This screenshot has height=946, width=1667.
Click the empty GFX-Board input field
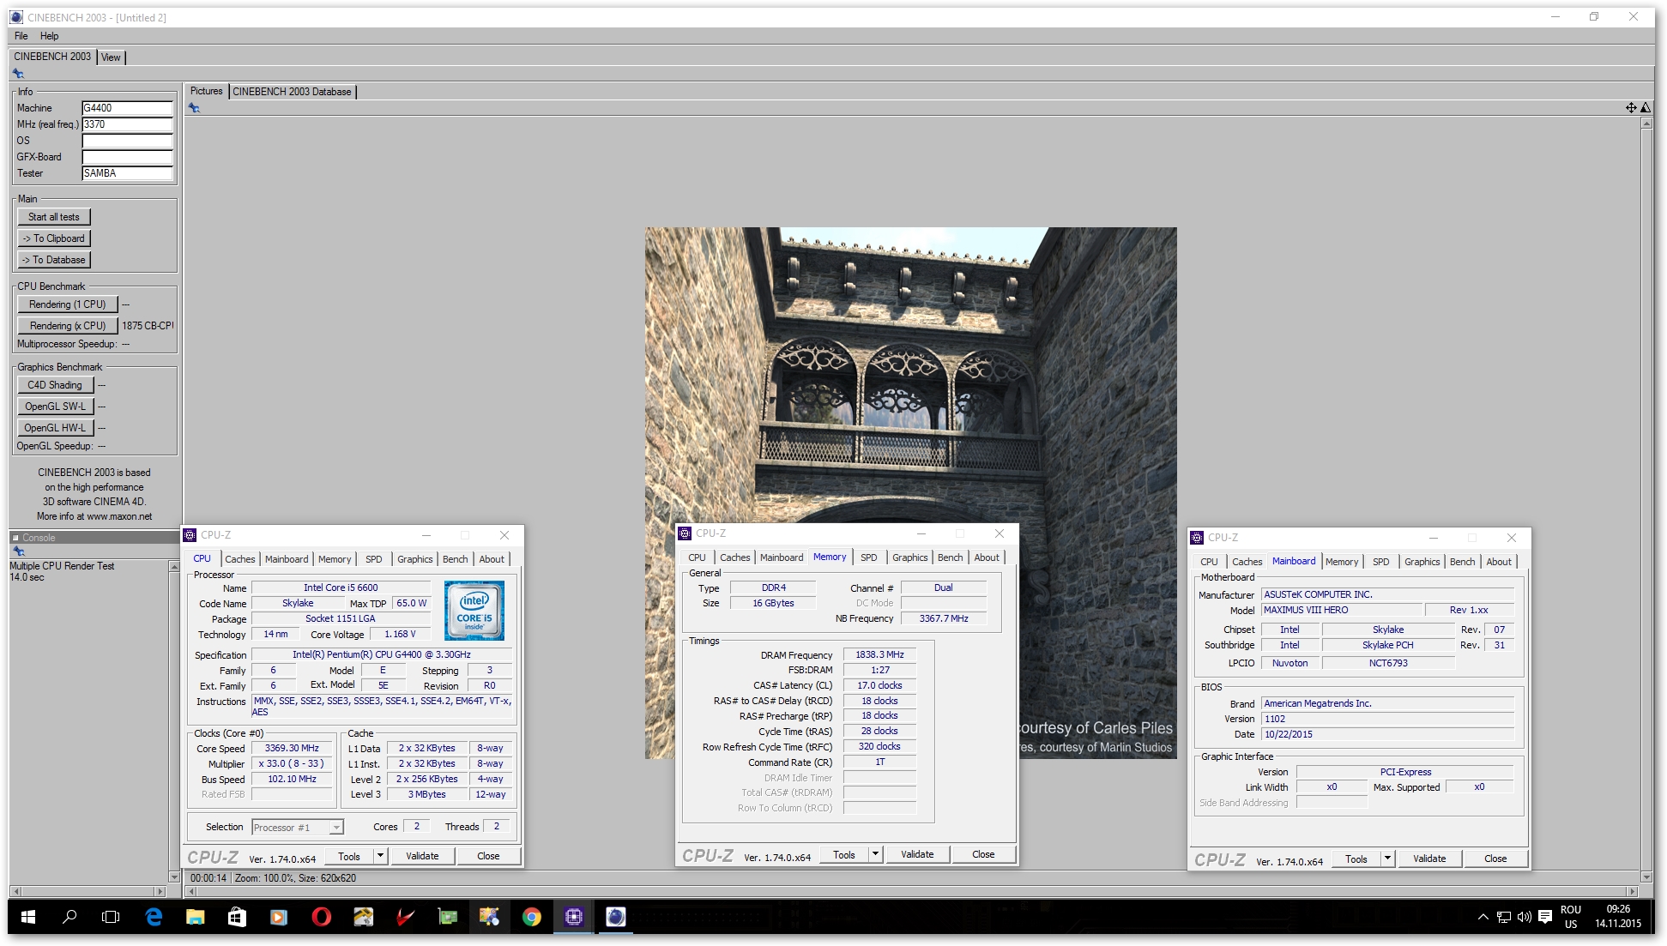pyautogui.click(x=127, y=157)
